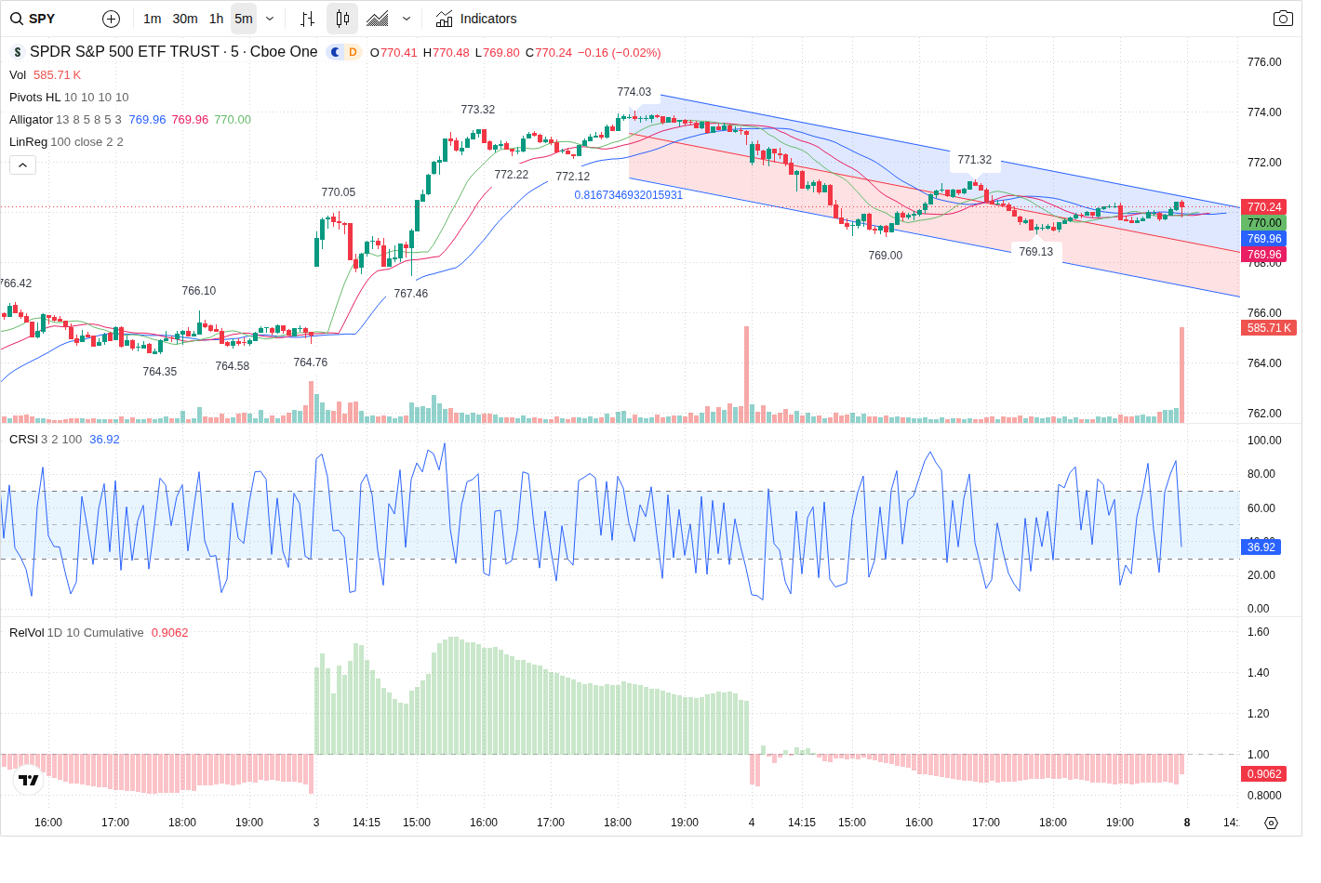Select the 1h timeframe
Screen dimensions: 1321x883
[x=217, y=19]
